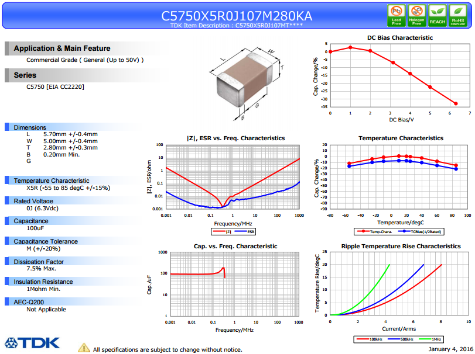Viewport: 475px width, 354px height.
Task: Click the specifications subject to change notice
Action: [168, 349]
